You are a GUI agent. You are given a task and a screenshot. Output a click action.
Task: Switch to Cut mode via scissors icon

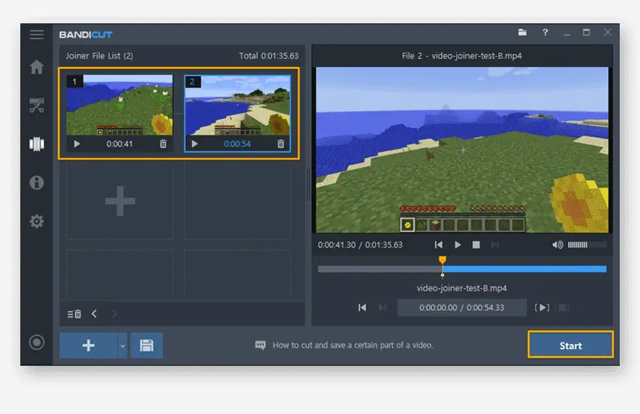[37, 105]
